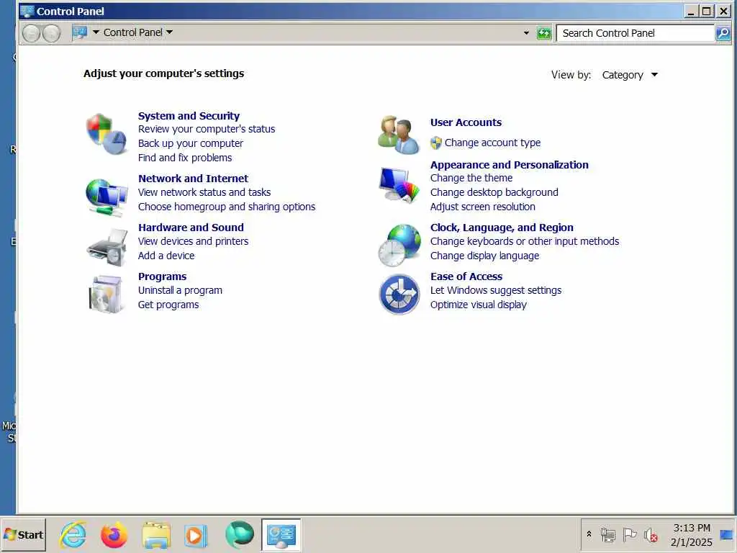Open Hardware and Sound heading
This screenshot has height=553, width=737.
point(191,228)
